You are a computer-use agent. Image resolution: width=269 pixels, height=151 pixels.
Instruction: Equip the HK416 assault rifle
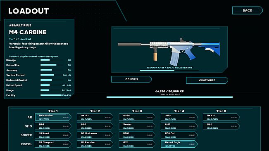(221, 117)
